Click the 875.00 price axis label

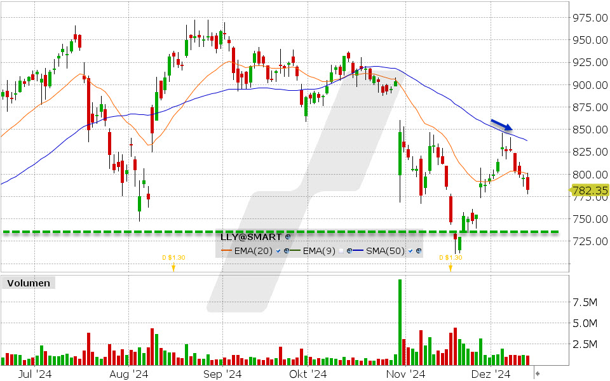590,107
